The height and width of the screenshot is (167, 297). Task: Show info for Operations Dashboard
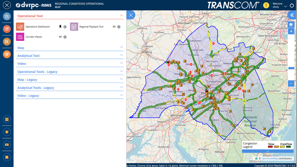click(x=65, y=27)
